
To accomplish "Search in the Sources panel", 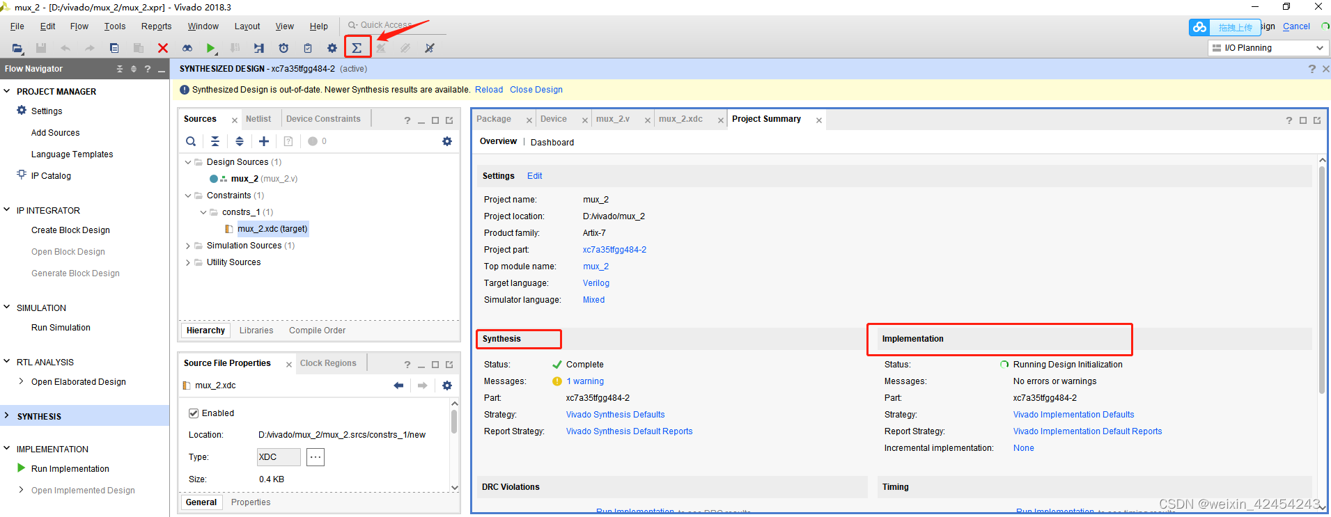I will (191, 141).
